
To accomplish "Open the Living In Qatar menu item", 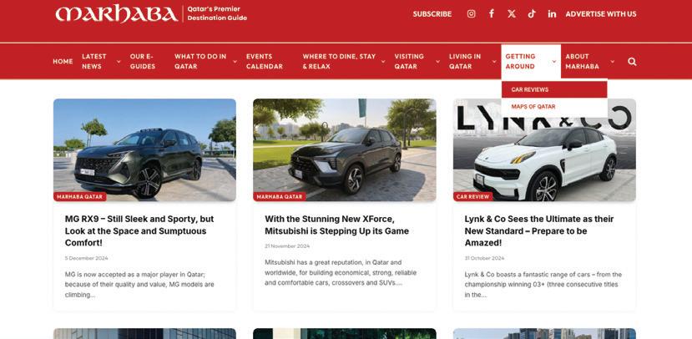I will pos(465,61).
